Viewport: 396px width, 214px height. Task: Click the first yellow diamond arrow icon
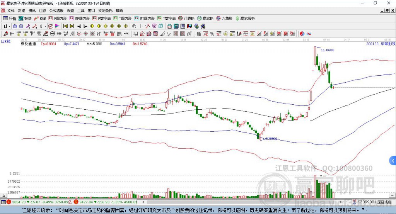coord(92,26)
